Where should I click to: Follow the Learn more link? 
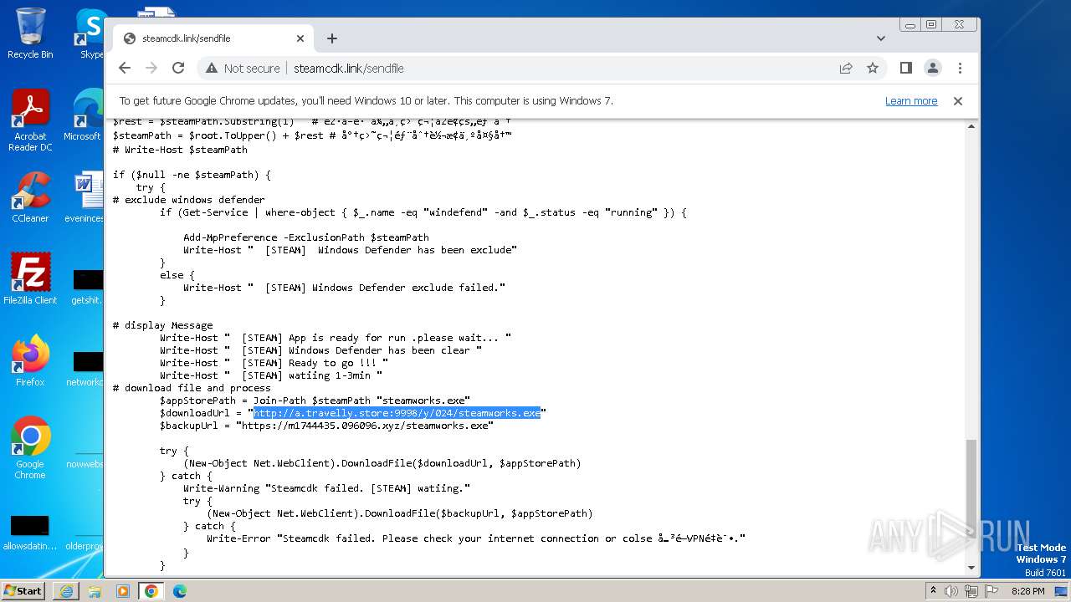tap(911, 101)
